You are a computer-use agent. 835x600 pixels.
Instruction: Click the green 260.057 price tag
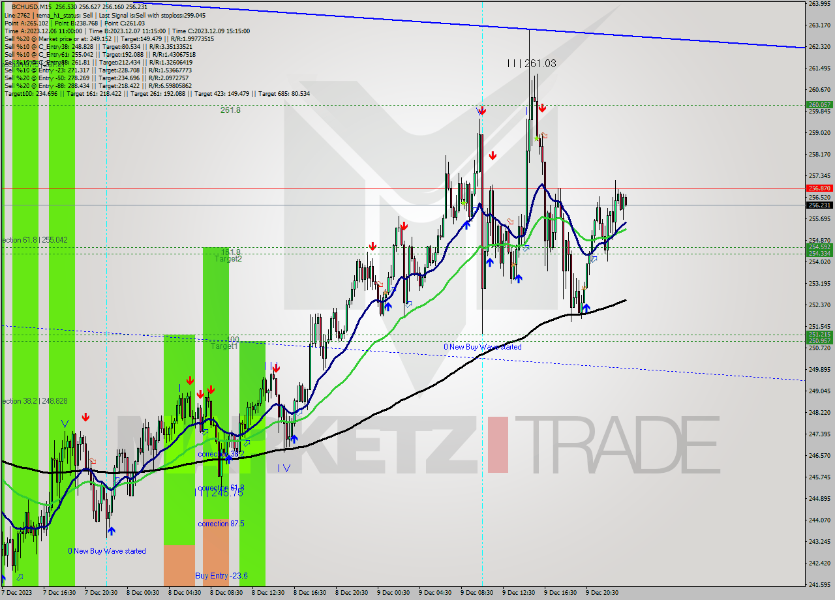[819, 104]
